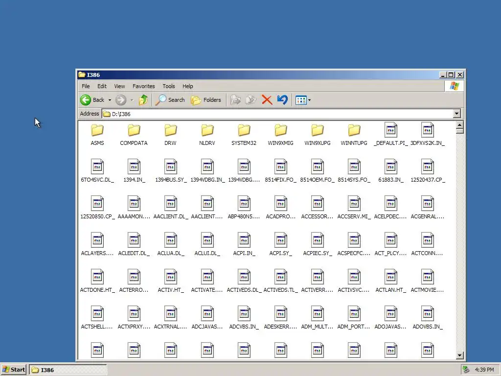Expand the Address bar dropdown

point(456,114)
